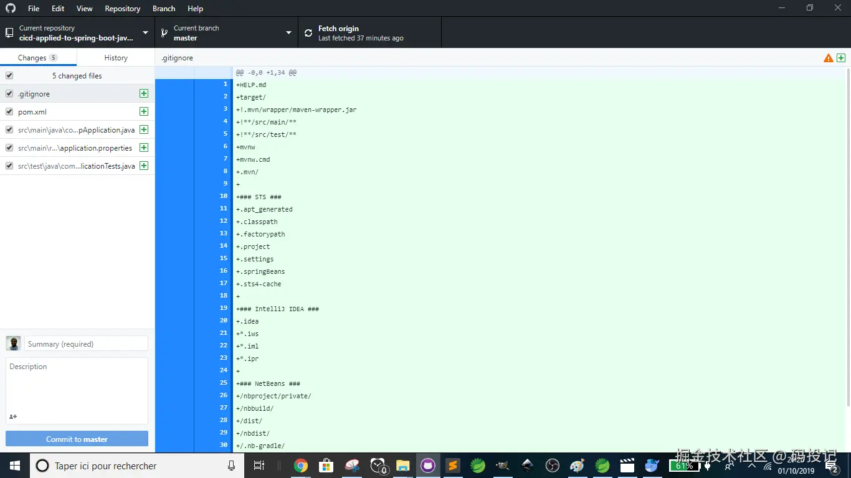Select src\test\java\com...licationTests.java file
The width and height of the screenshot is (851, 478).
[77, 166]
